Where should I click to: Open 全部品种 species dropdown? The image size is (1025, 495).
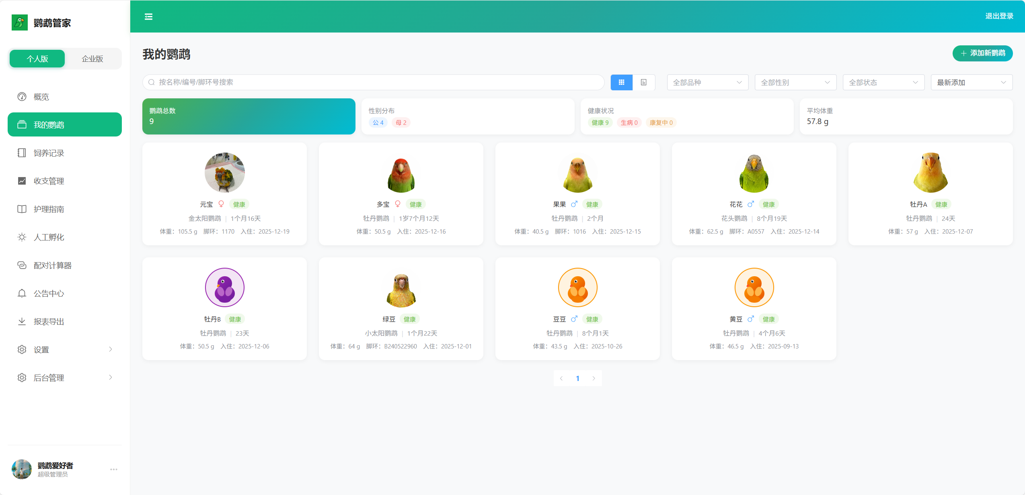(707, 82)
